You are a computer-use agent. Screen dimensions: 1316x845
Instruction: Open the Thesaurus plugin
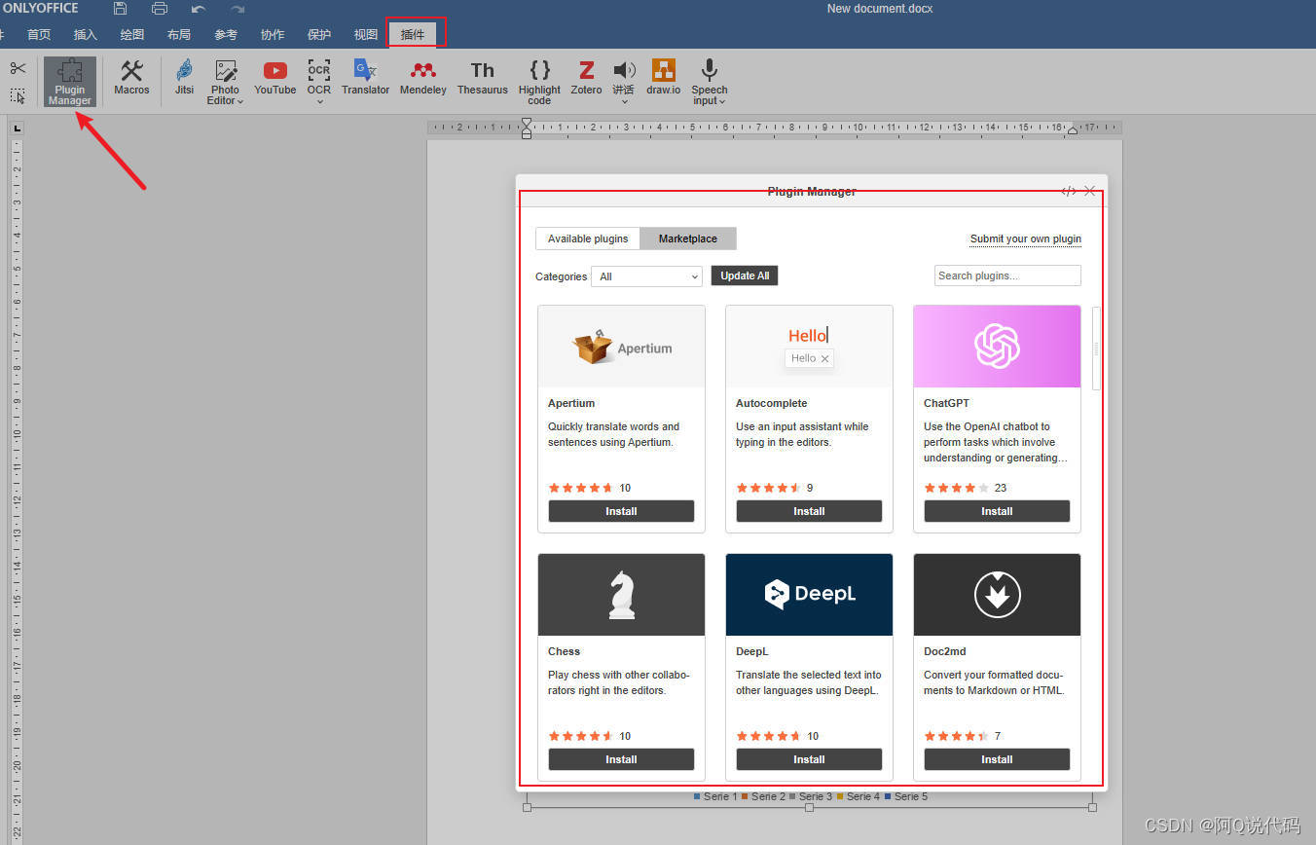483,78
